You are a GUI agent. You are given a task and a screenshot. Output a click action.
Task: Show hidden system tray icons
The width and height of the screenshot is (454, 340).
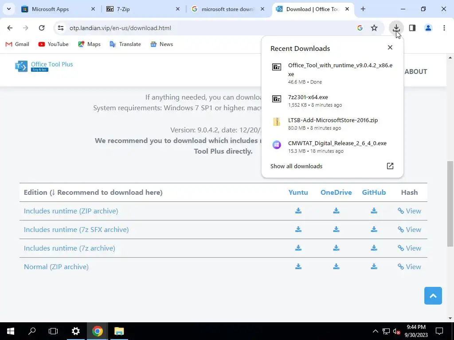click(x=375, y=331)
